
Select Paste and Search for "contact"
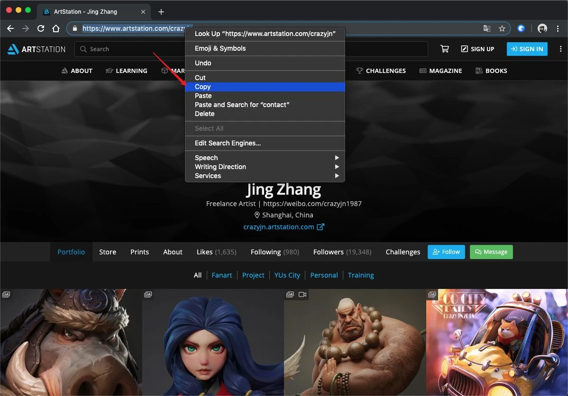click(x=242, y=105)
